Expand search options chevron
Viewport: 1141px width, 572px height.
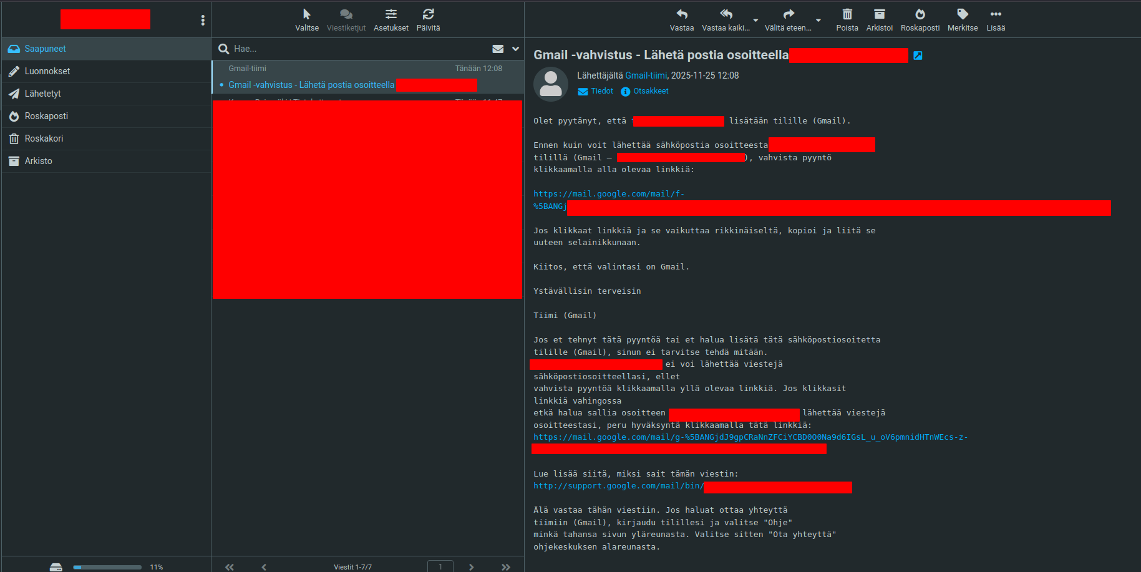tap(515, 49)
